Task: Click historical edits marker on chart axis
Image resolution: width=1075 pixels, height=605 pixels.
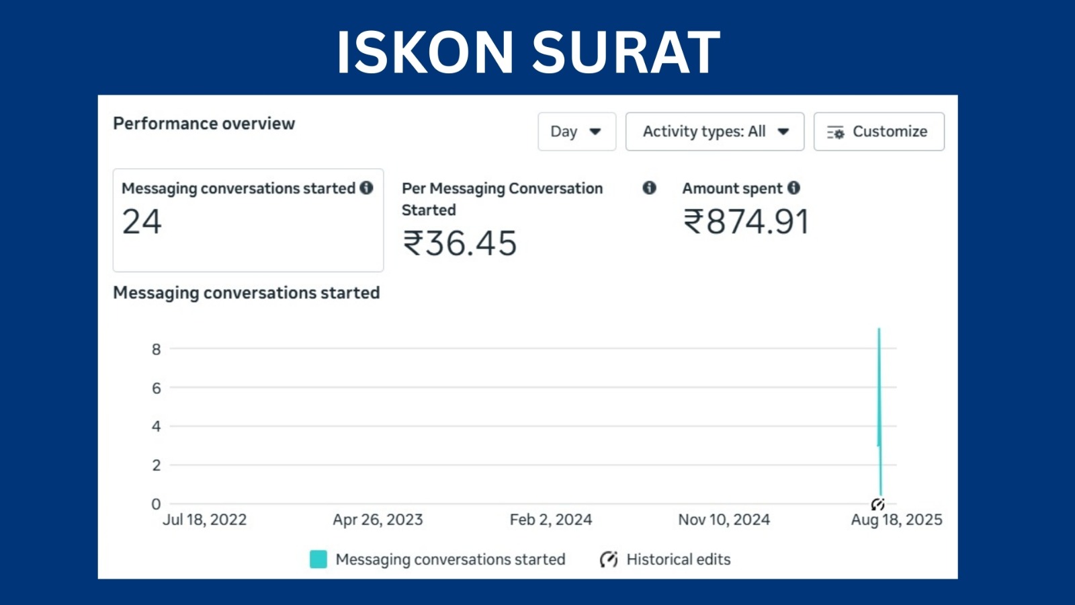Action: coord(877,504)
